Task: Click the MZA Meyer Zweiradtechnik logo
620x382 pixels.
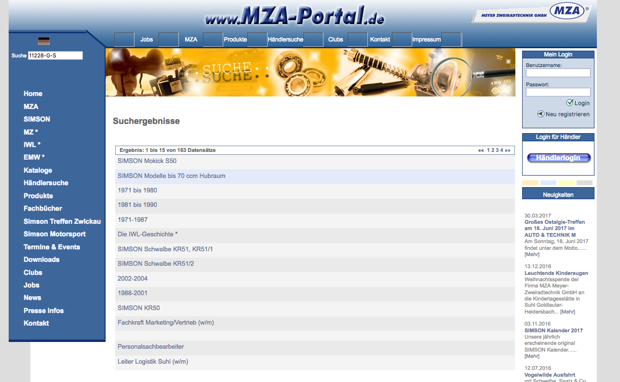Action: (531, 13)
